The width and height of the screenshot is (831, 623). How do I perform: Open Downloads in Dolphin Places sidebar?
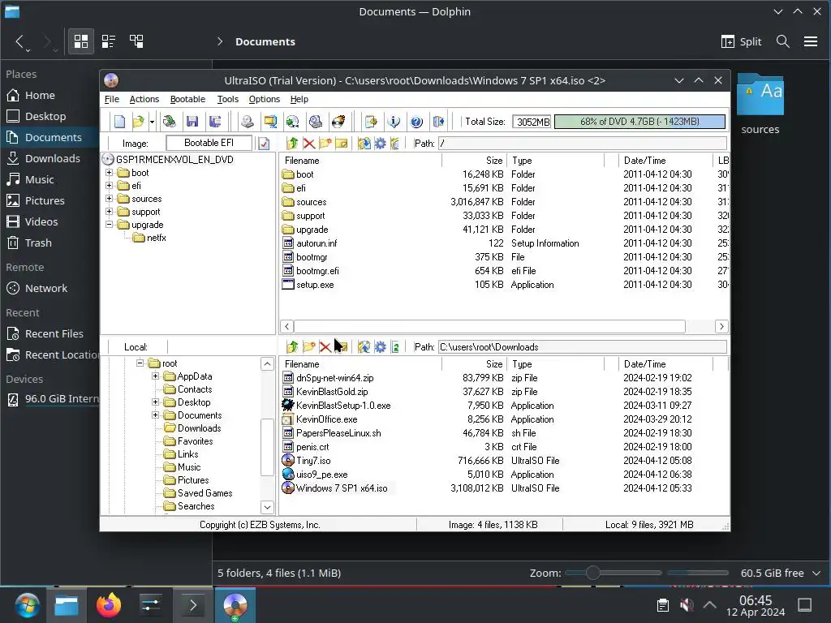click(x=51, y=158)
